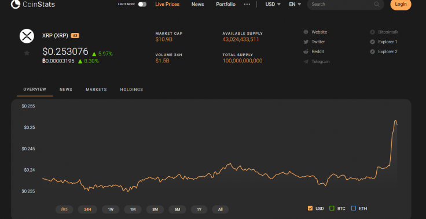This screenshot has width=426, height=219.
Task: Open the EN language dropdown
Action: [295, 5]
